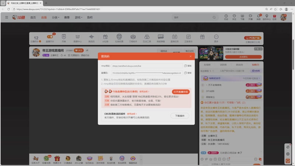Follow 帝王游戏直播间 with 关注 button
This screenshot has width=295, height=166.
pyautogui.click(x=79, y=51)
